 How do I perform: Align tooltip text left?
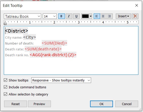point(97,16)
